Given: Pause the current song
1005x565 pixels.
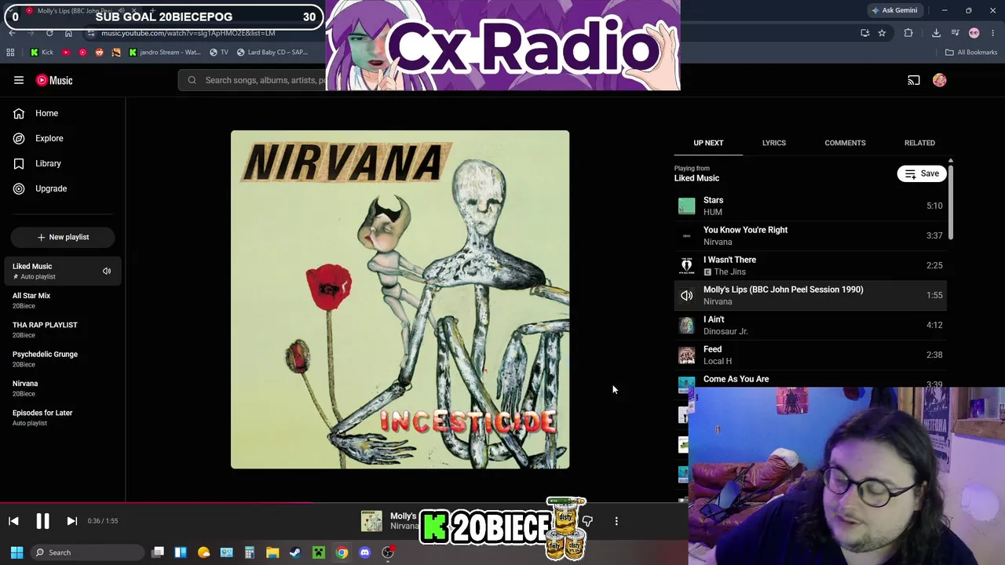Looking at the screenshot, I should coord(42,521).
